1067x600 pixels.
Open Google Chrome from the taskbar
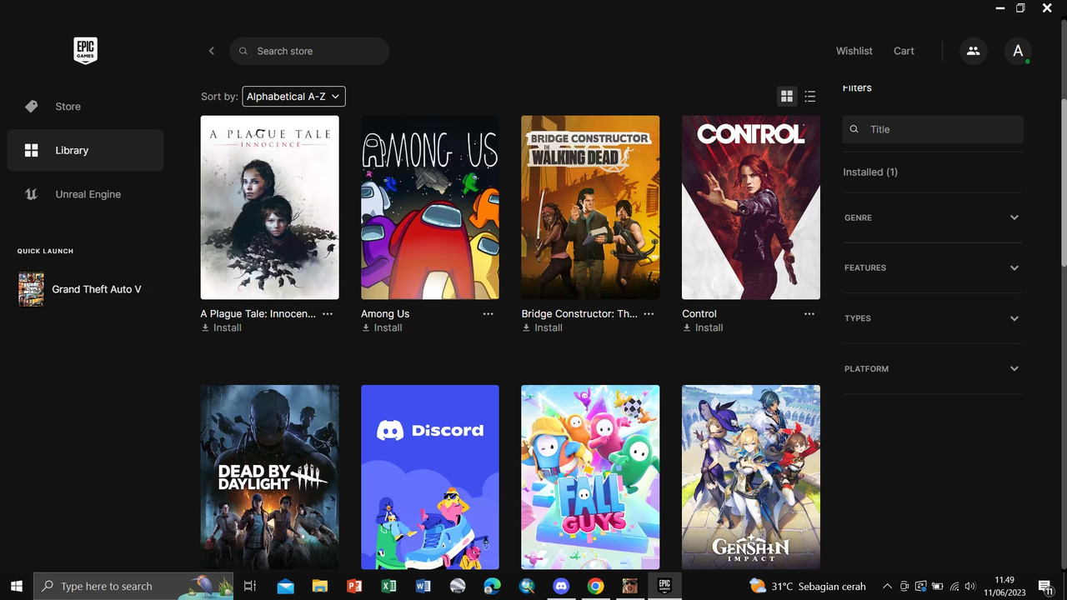tap(595, 586)
